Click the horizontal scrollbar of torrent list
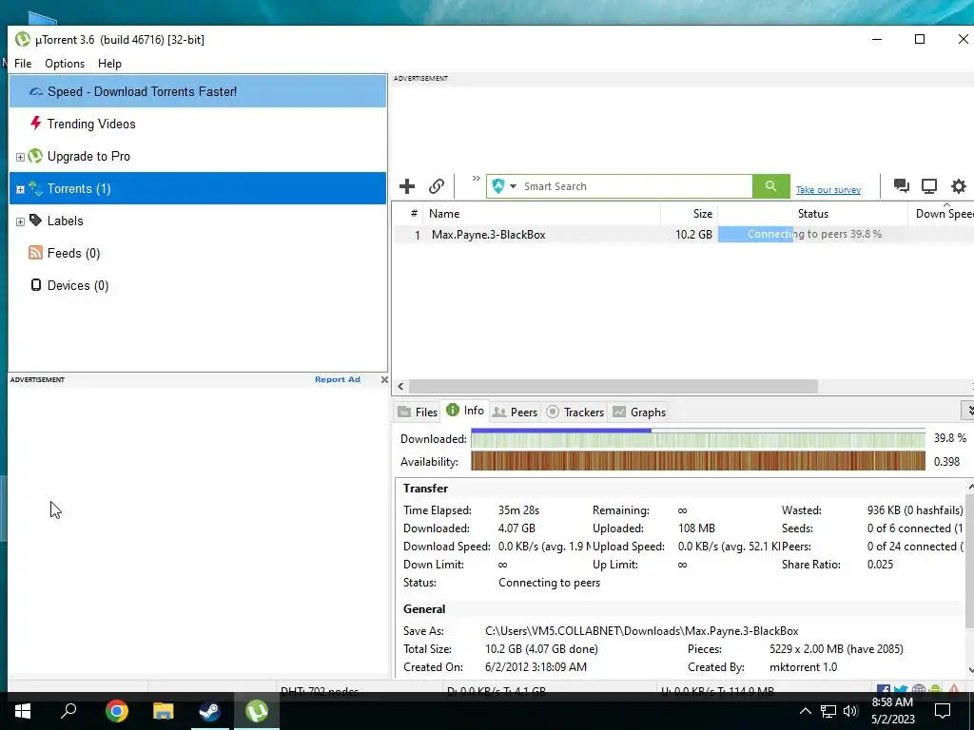974x730 pixels. [613, 386]
